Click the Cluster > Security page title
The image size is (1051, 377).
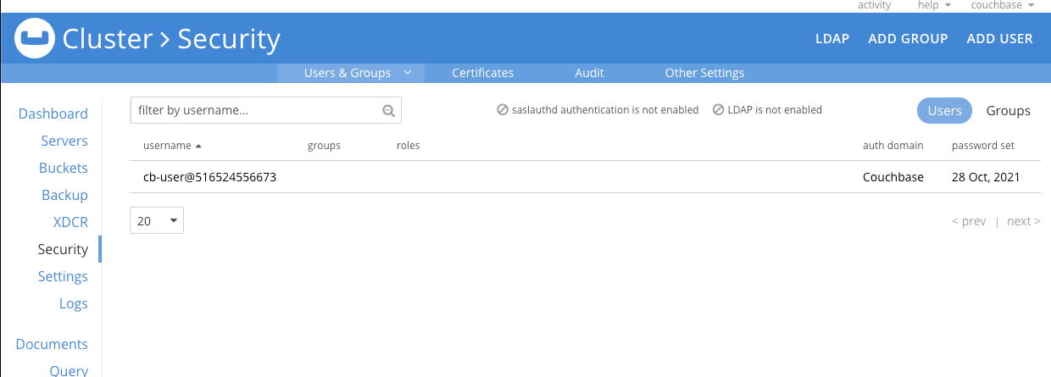click(x=171, y=38)
